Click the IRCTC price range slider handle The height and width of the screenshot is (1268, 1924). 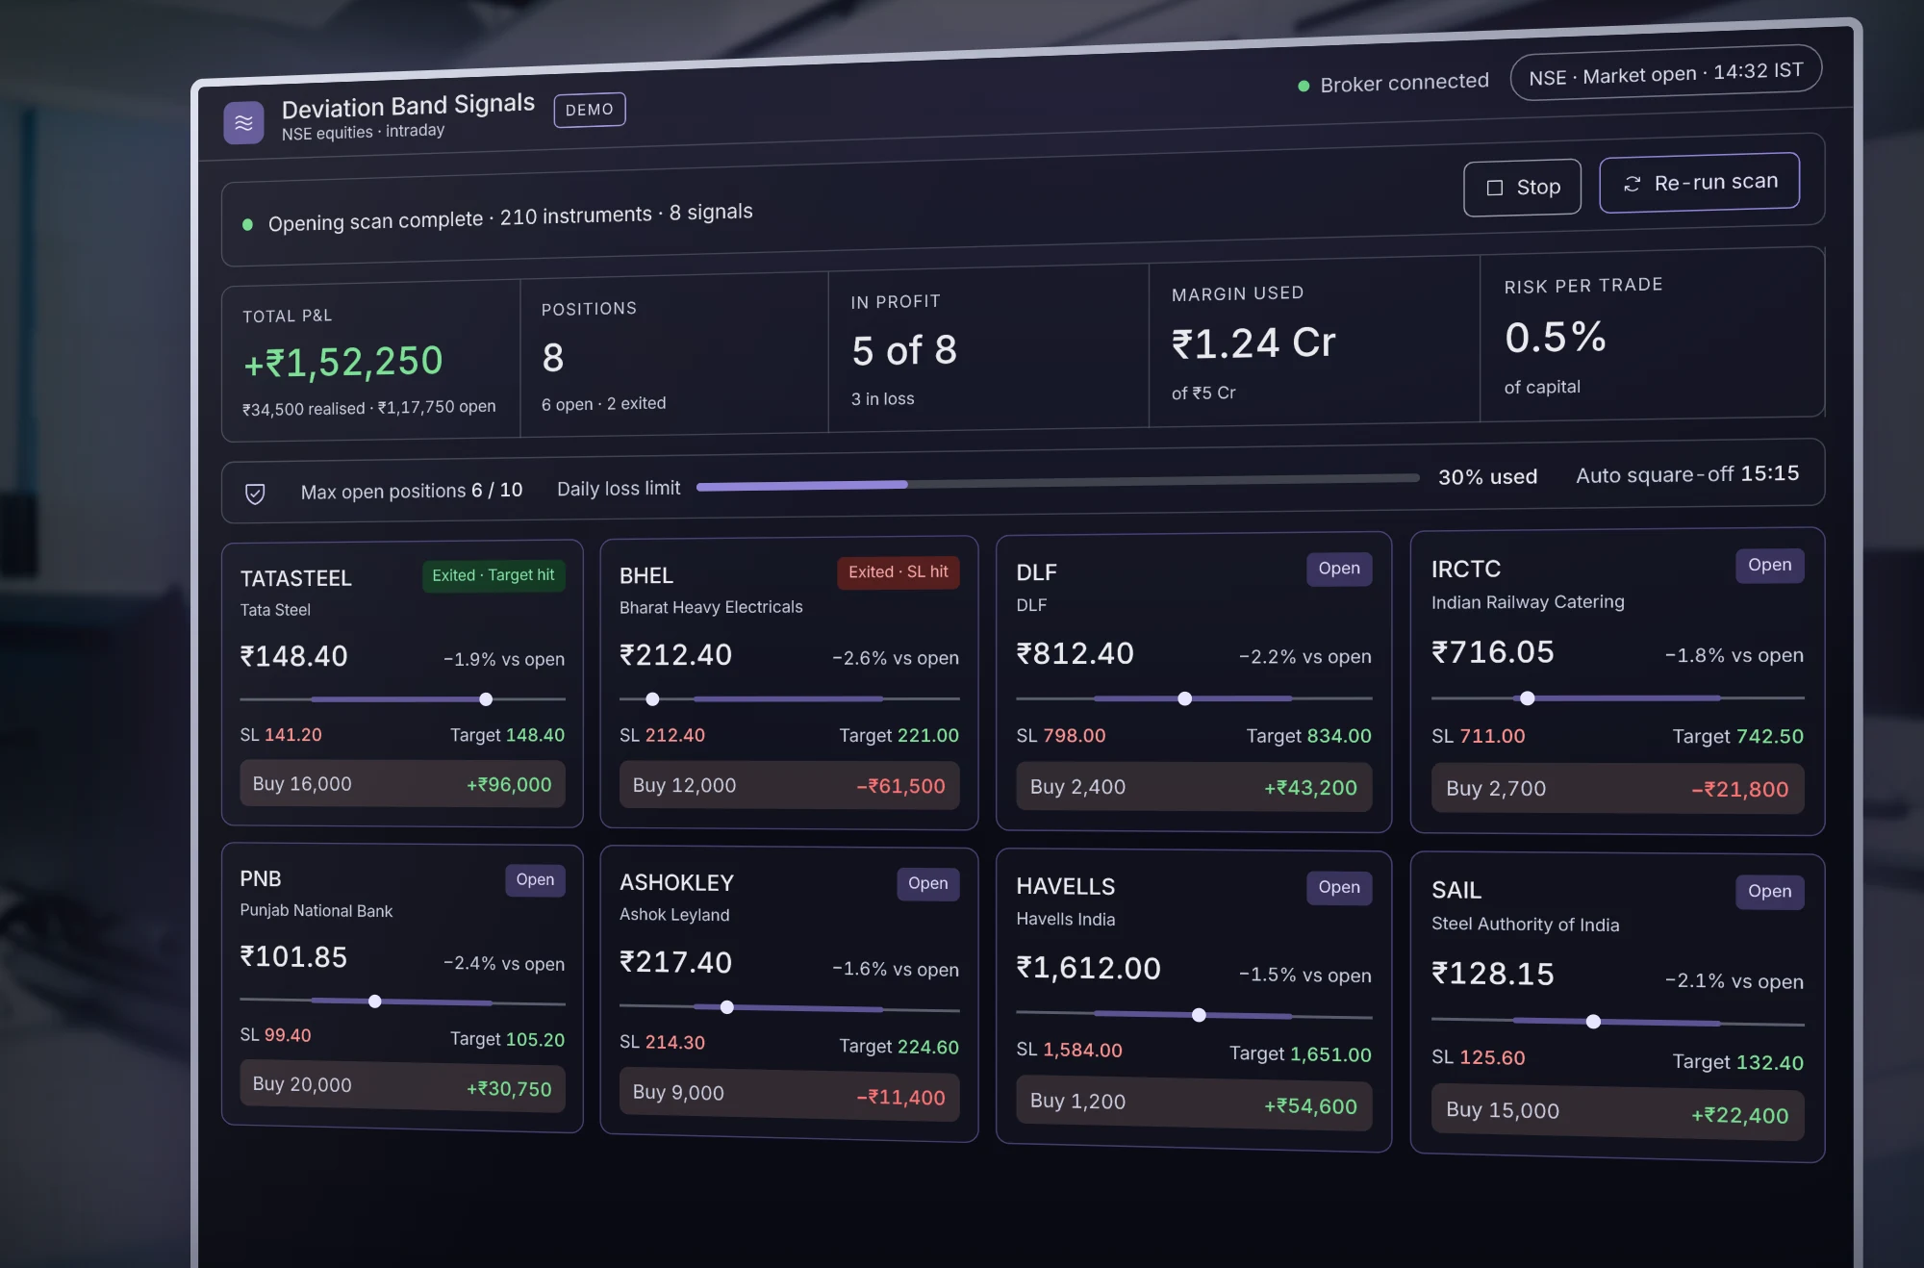(x=1527, y=697)
